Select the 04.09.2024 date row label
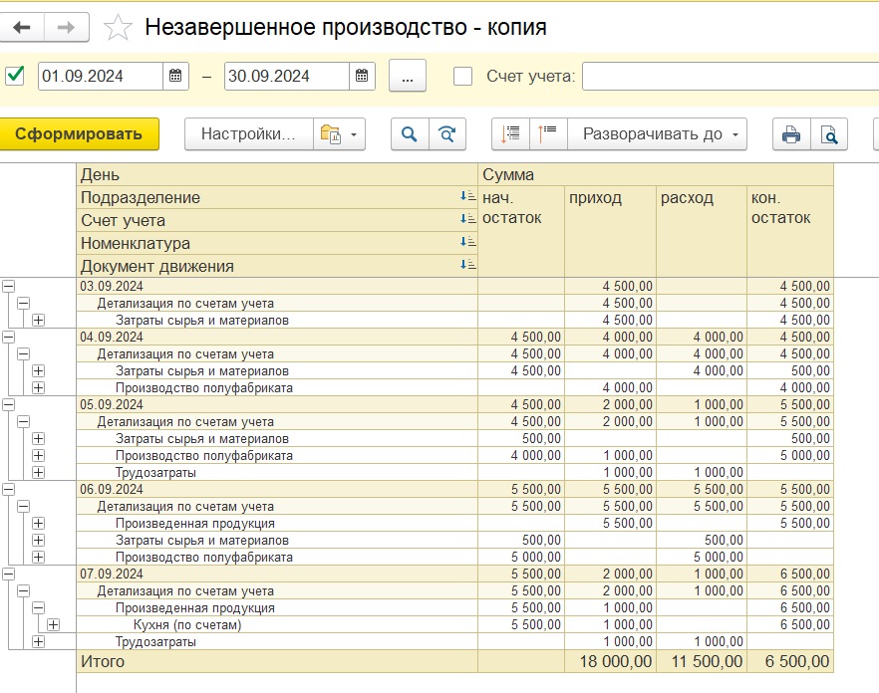The height and width of the screenshot is (693, 879). pyautogui.click(x=112, y=337)
